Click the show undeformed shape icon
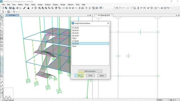Screen dimensions: 180x101 (117, 8)
